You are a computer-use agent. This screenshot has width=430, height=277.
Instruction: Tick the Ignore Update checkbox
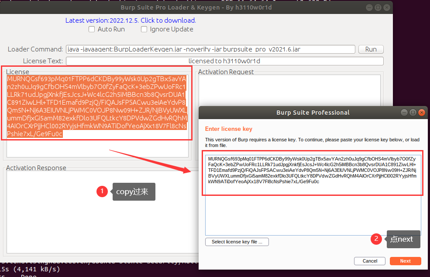click(x=144, y=29)
